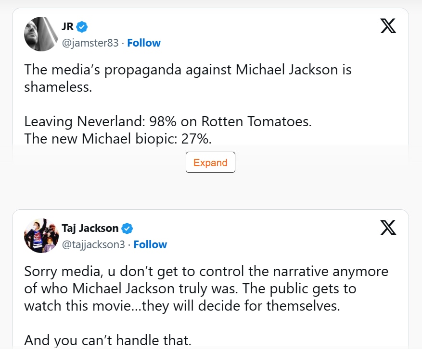The width and height of the screenshot is (422, 349).
Task: Click the Leaving Neverland 98% line
Action: 168,121
